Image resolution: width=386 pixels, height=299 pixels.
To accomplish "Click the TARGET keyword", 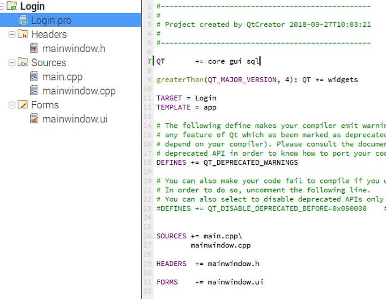I will (169, 98).
